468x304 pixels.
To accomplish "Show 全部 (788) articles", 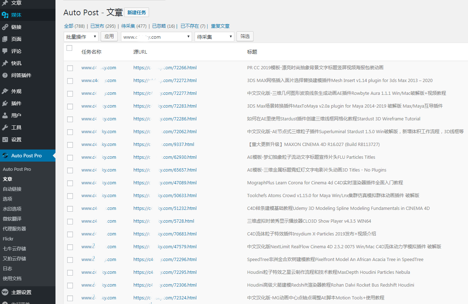I will (74, 26).
